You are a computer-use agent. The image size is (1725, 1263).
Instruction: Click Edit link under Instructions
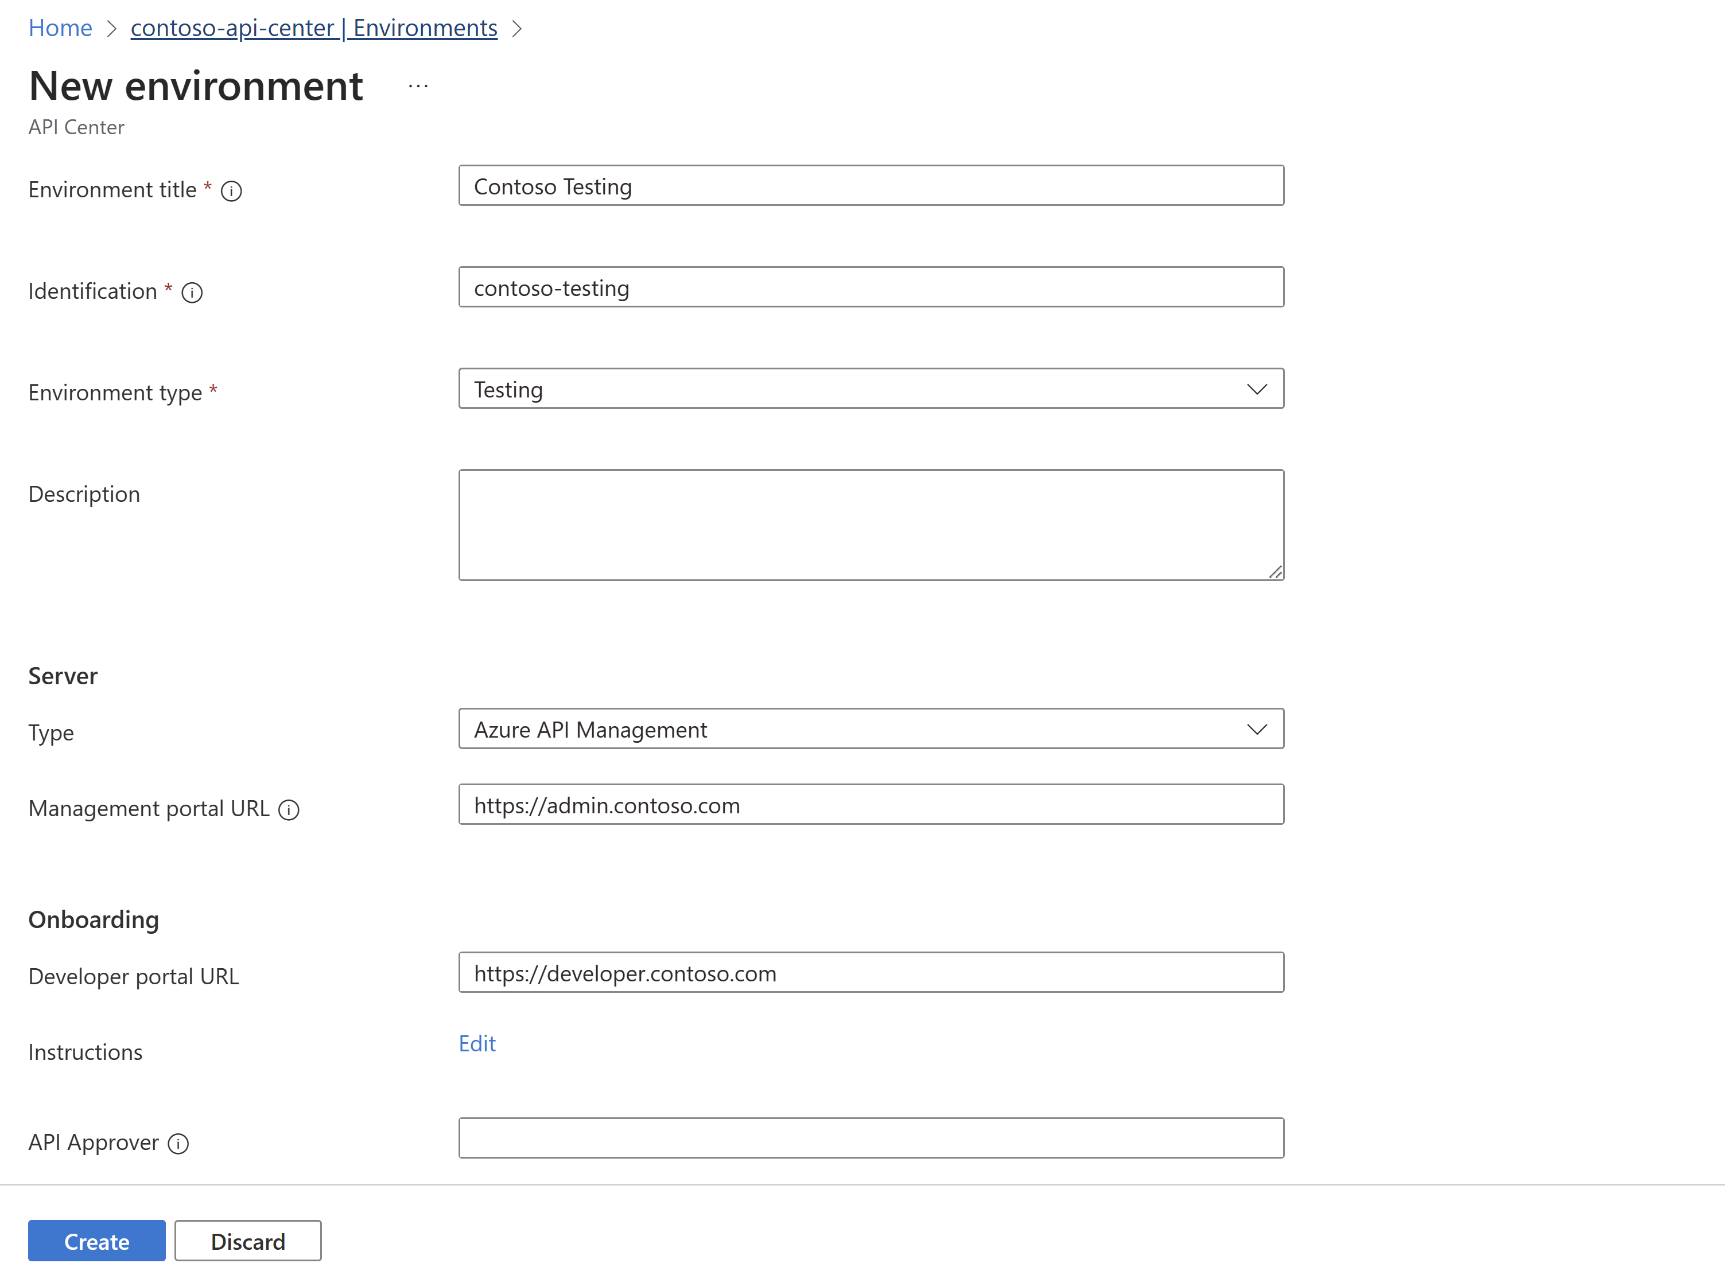click(x=478, y=1042)
